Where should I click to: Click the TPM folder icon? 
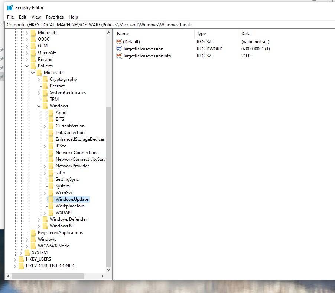pyautogui.click(x=45, y=99)
